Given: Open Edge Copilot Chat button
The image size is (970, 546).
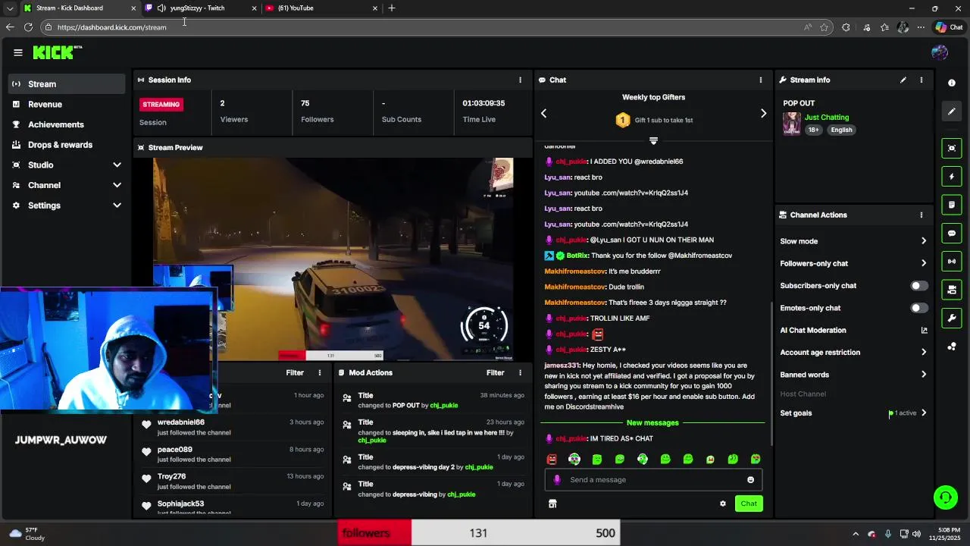Looking at the screenshot, I should pos(949,27).
